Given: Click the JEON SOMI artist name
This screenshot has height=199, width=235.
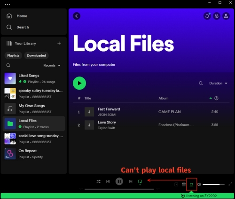Looking at the screenshot, I should pyautogui.click(x=107, y=115).
